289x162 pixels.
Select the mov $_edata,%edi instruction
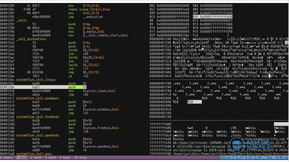(x=86, y=32)
